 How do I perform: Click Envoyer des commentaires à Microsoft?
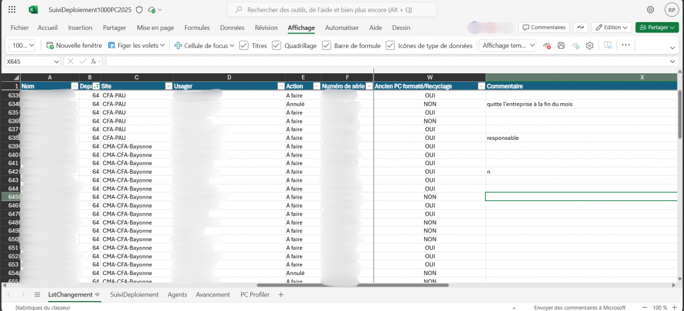(x=580, y=308)
